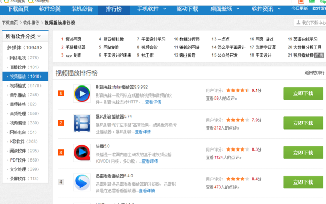Click ad link 20 大数据分析工具
Screen dimensions: 326x204
[307, 47]
